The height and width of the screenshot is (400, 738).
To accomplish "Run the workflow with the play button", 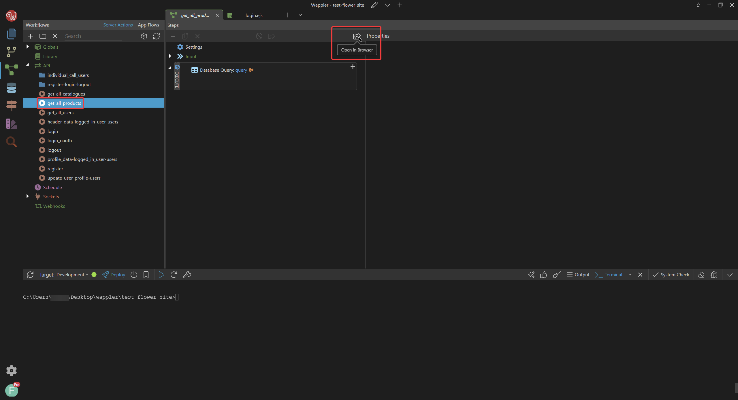I will coord(161,275).
